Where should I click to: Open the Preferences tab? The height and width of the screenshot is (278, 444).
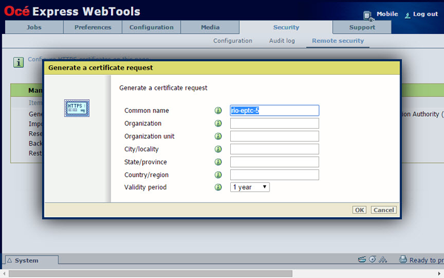coord(93,27)
